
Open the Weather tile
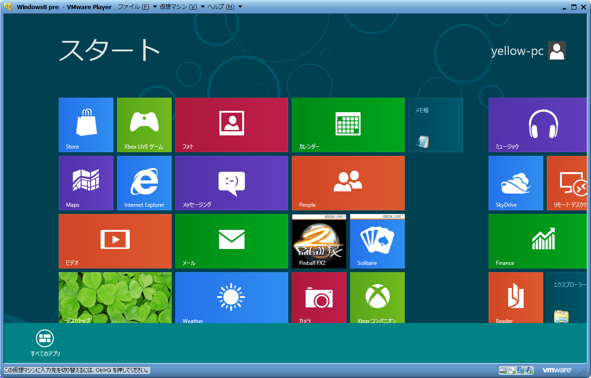coord(232,298)
